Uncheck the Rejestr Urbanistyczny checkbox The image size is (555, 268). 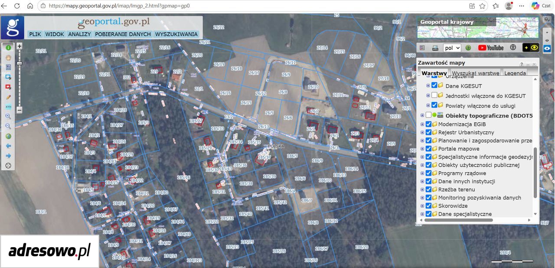[x=428, y=132]
